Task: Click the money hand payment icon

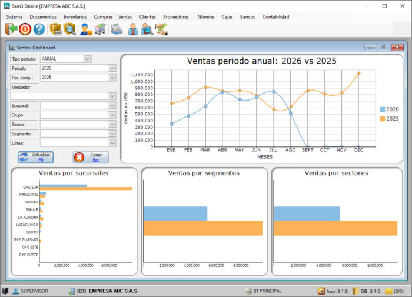Action: (161, 29)
